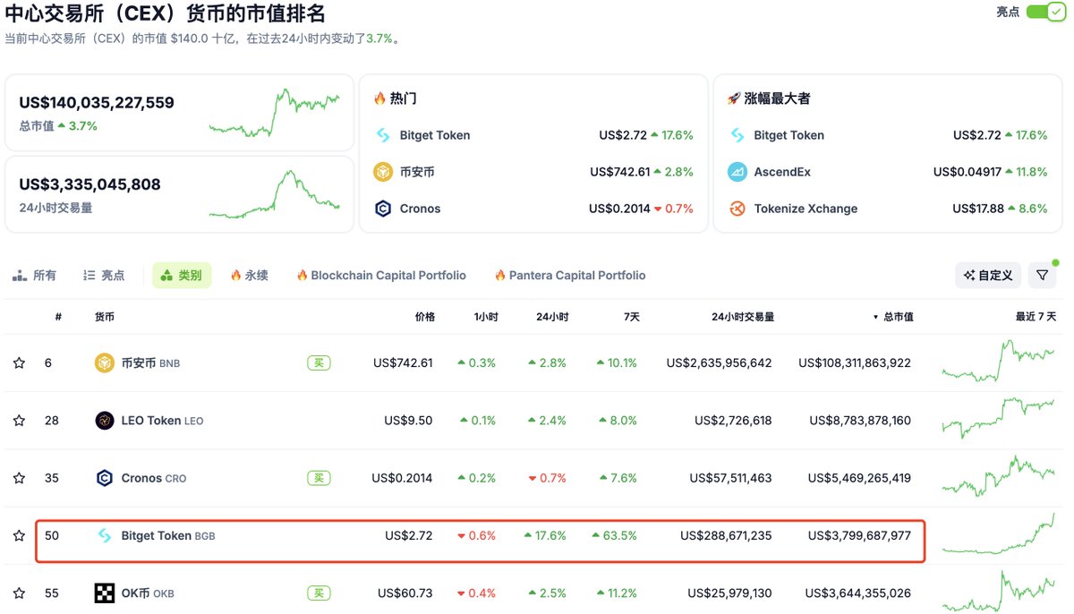Star the Bitget Token BGB row
The image size is (1074, 614).
[x=19, y=535]
